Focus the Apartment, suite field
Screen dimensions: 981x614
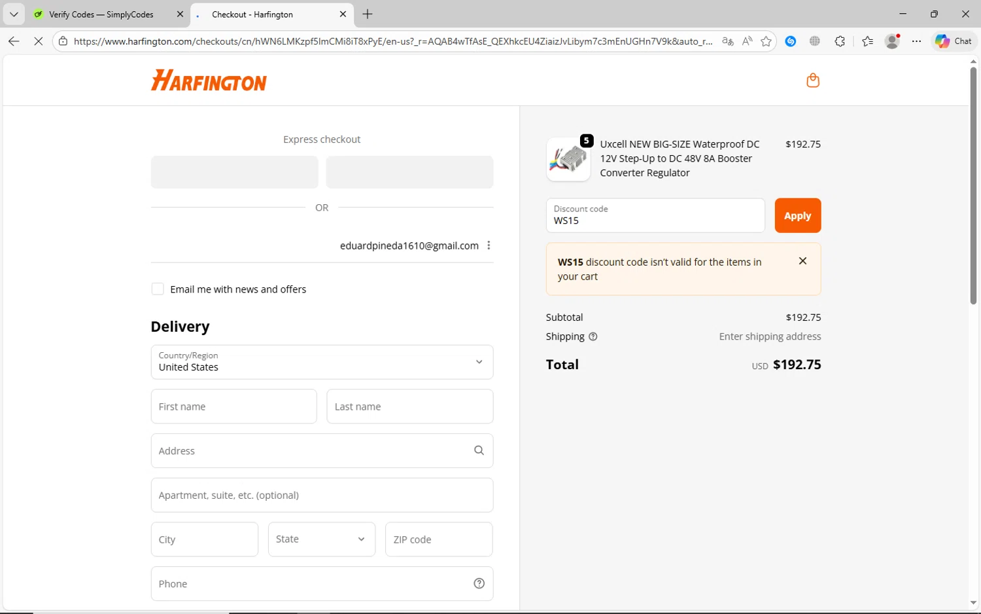[322, 495]
